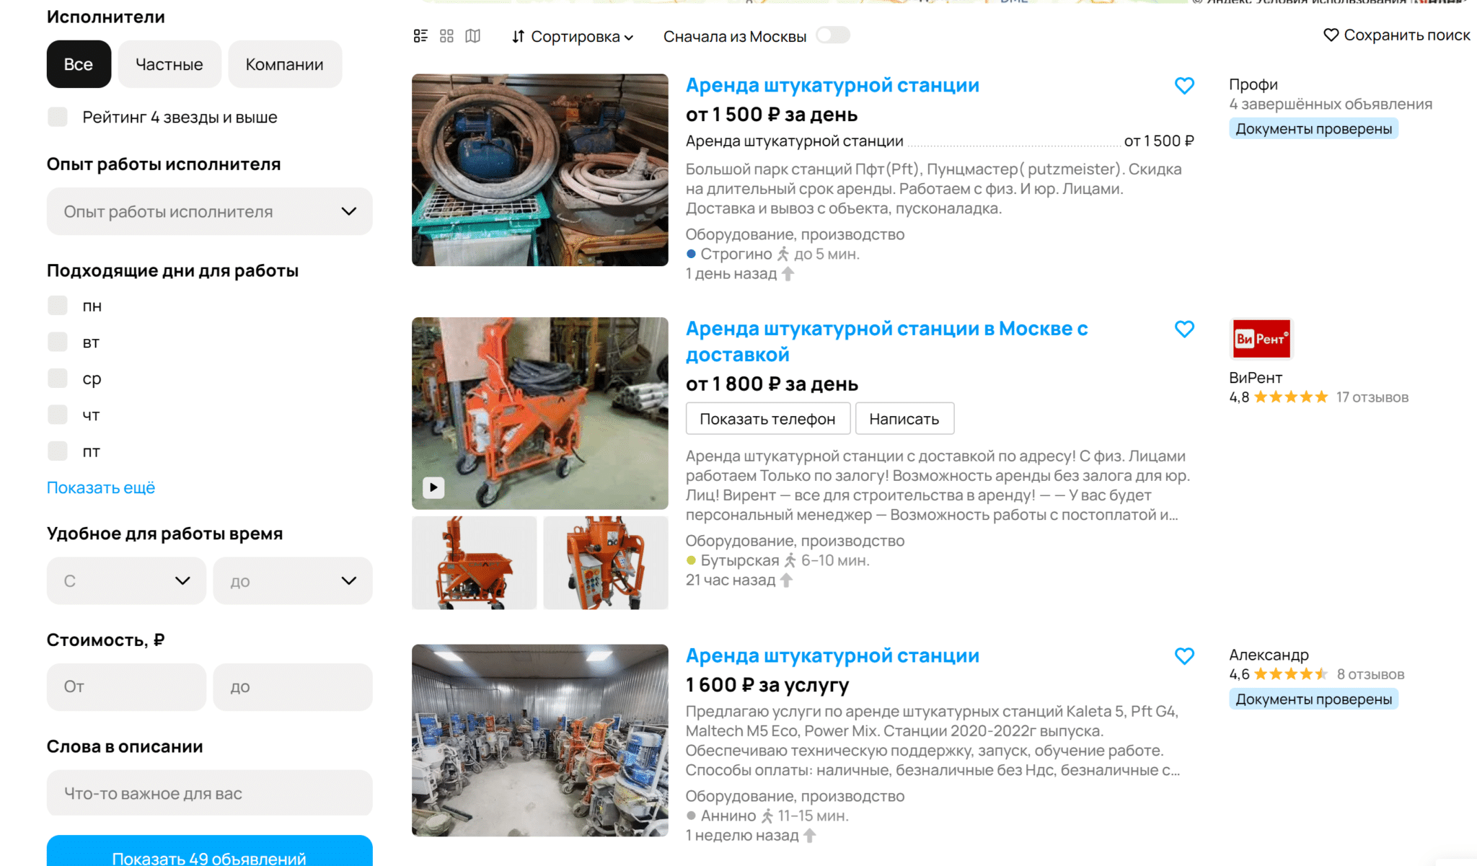Screen dimensions: 1477x866
Task: Switch to list view icon
Action: pos(420,36)
